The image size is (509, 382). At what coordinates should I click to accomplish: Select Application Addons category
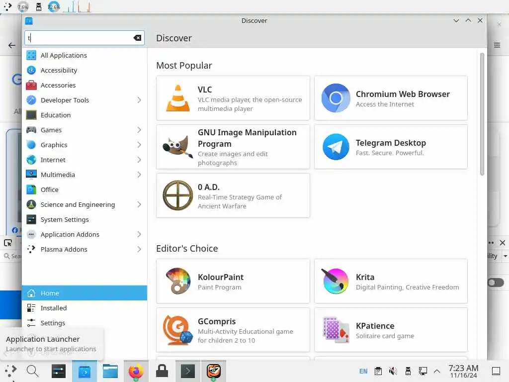point(85,235)
